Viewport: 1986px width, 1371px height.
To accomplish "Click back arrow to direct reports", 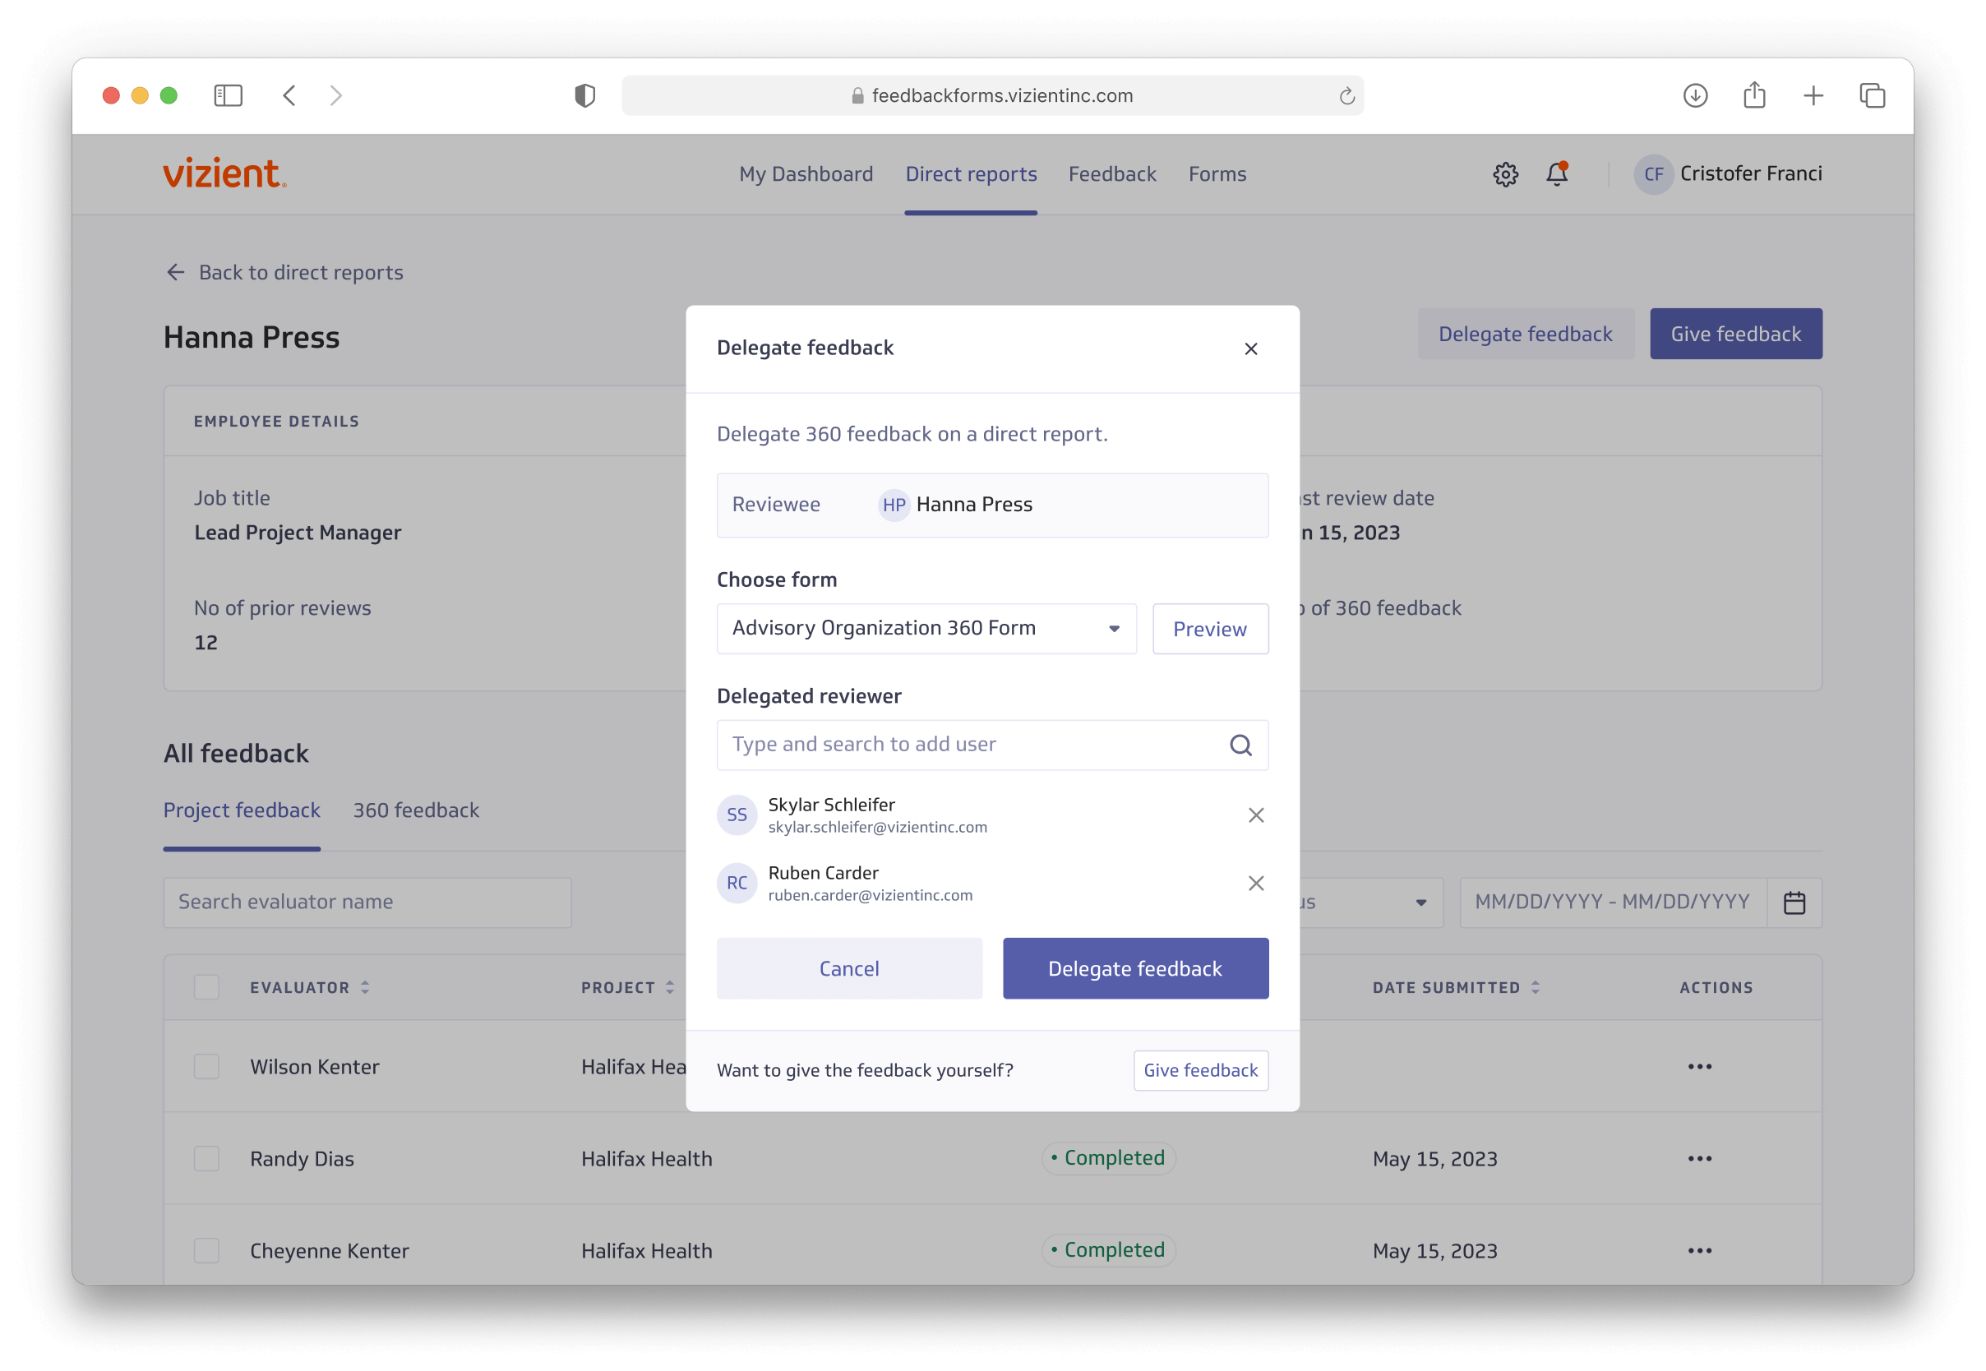I will [x=176, y=272].
